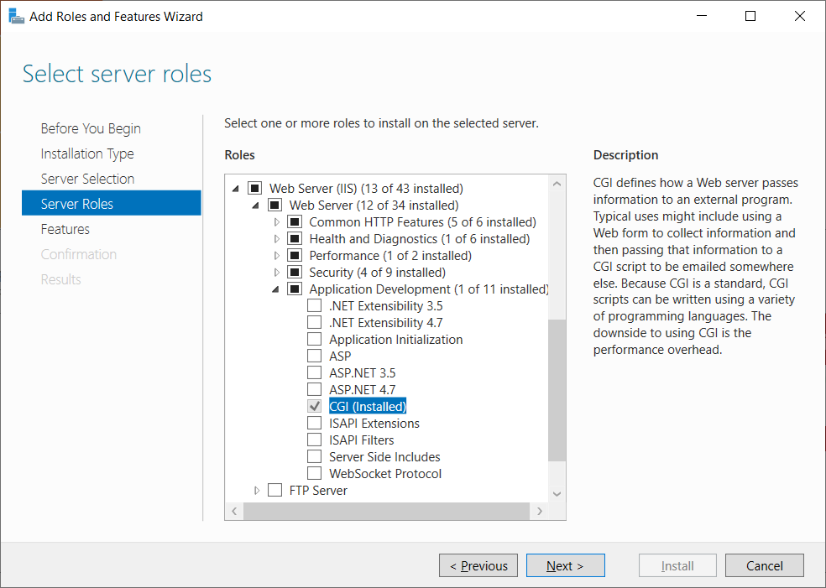Click the wizard icon in title bar

tap(16, 16)
